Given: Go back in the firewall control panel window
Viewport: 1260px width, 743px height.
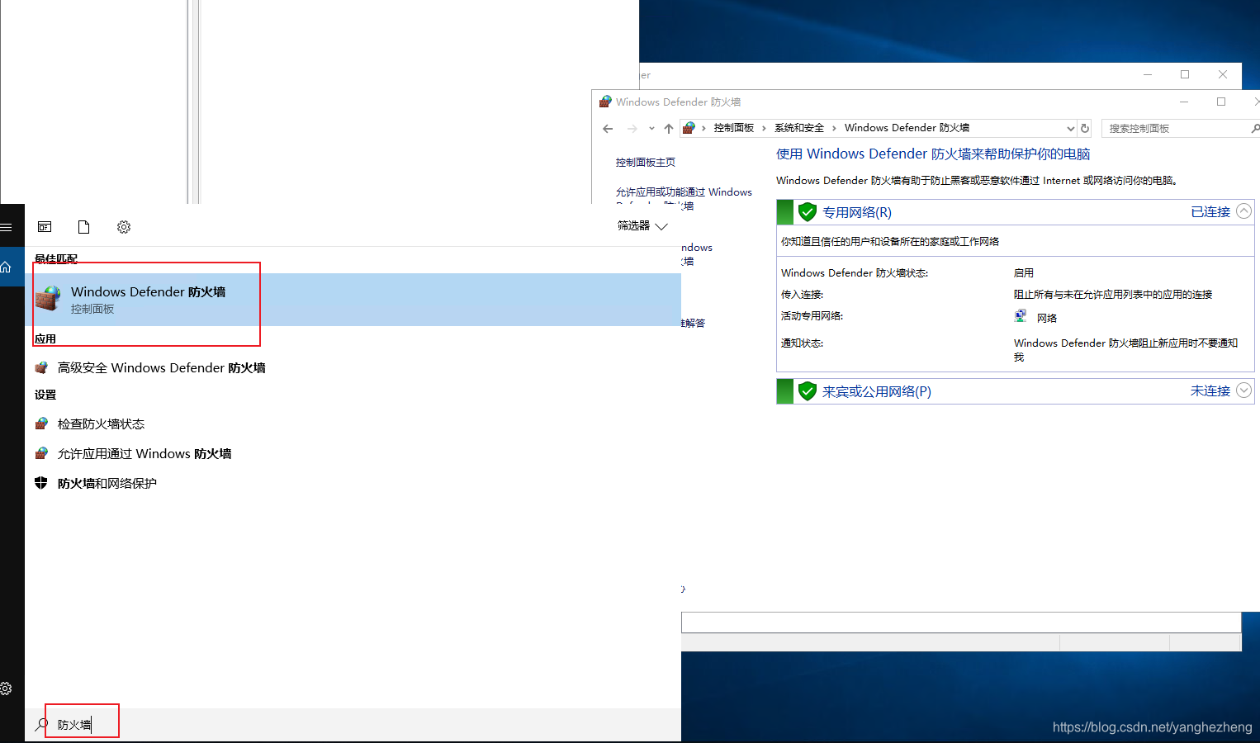Looking at the screenshot, I should point(608,129).
